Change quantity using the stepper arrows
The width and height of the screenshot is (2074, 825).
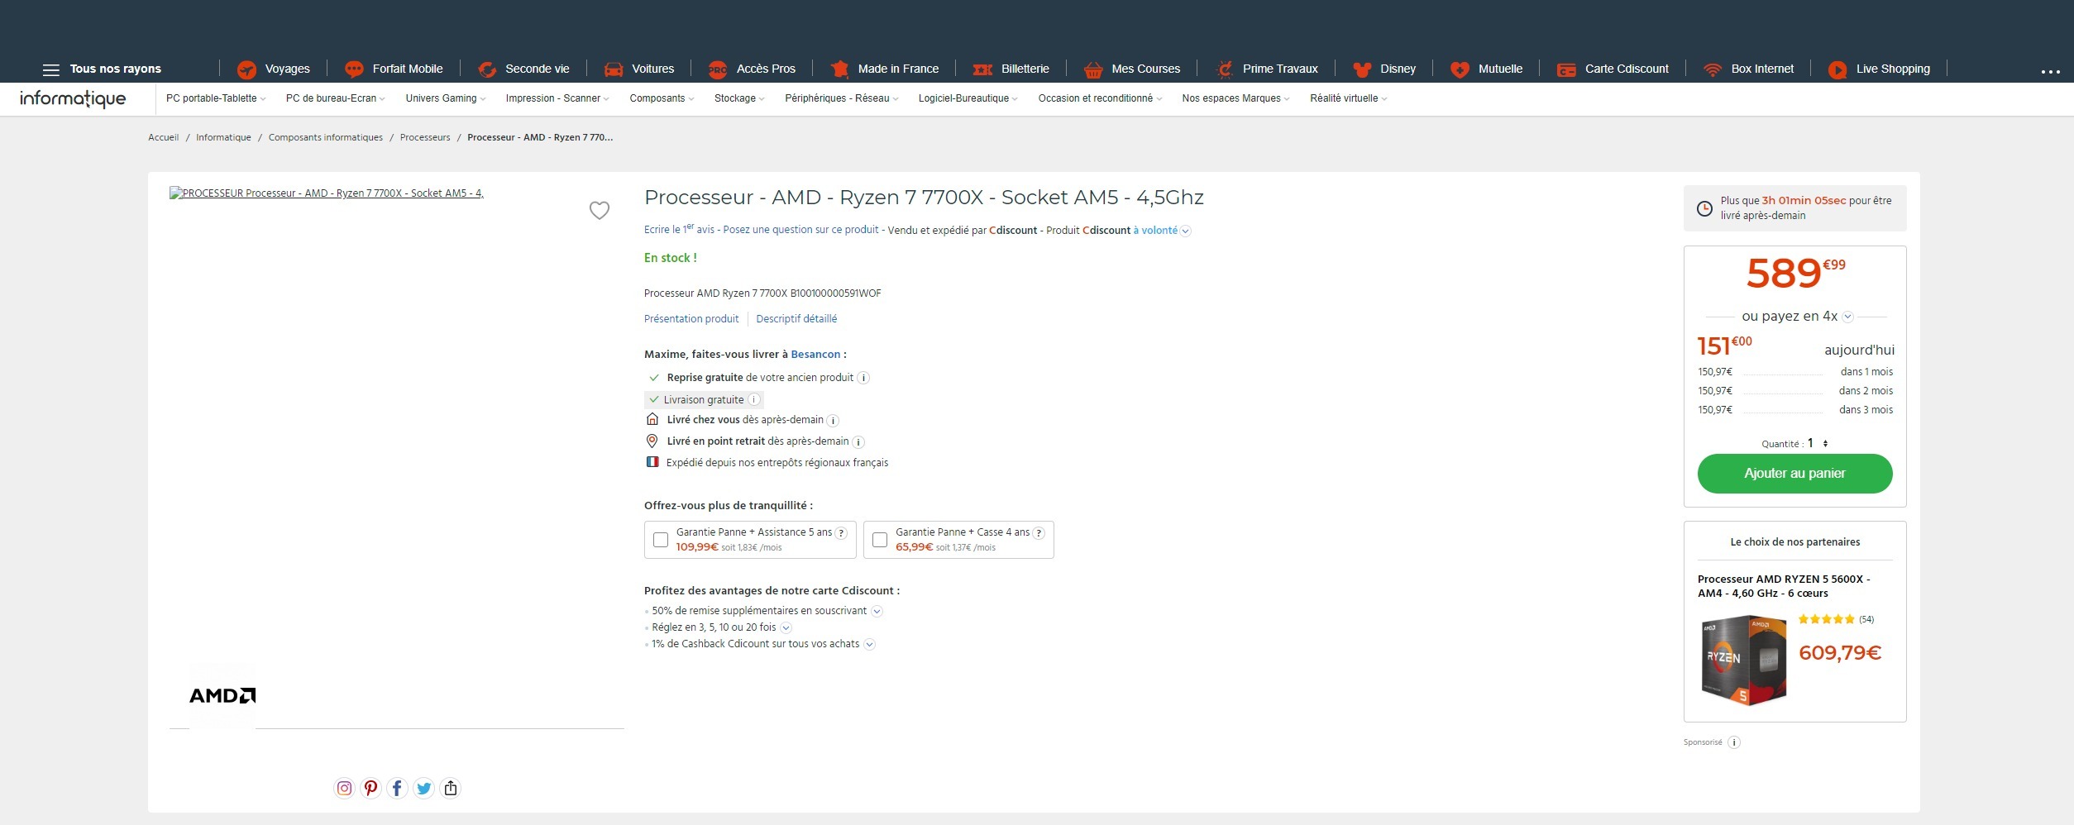(x=1825, y=444)
